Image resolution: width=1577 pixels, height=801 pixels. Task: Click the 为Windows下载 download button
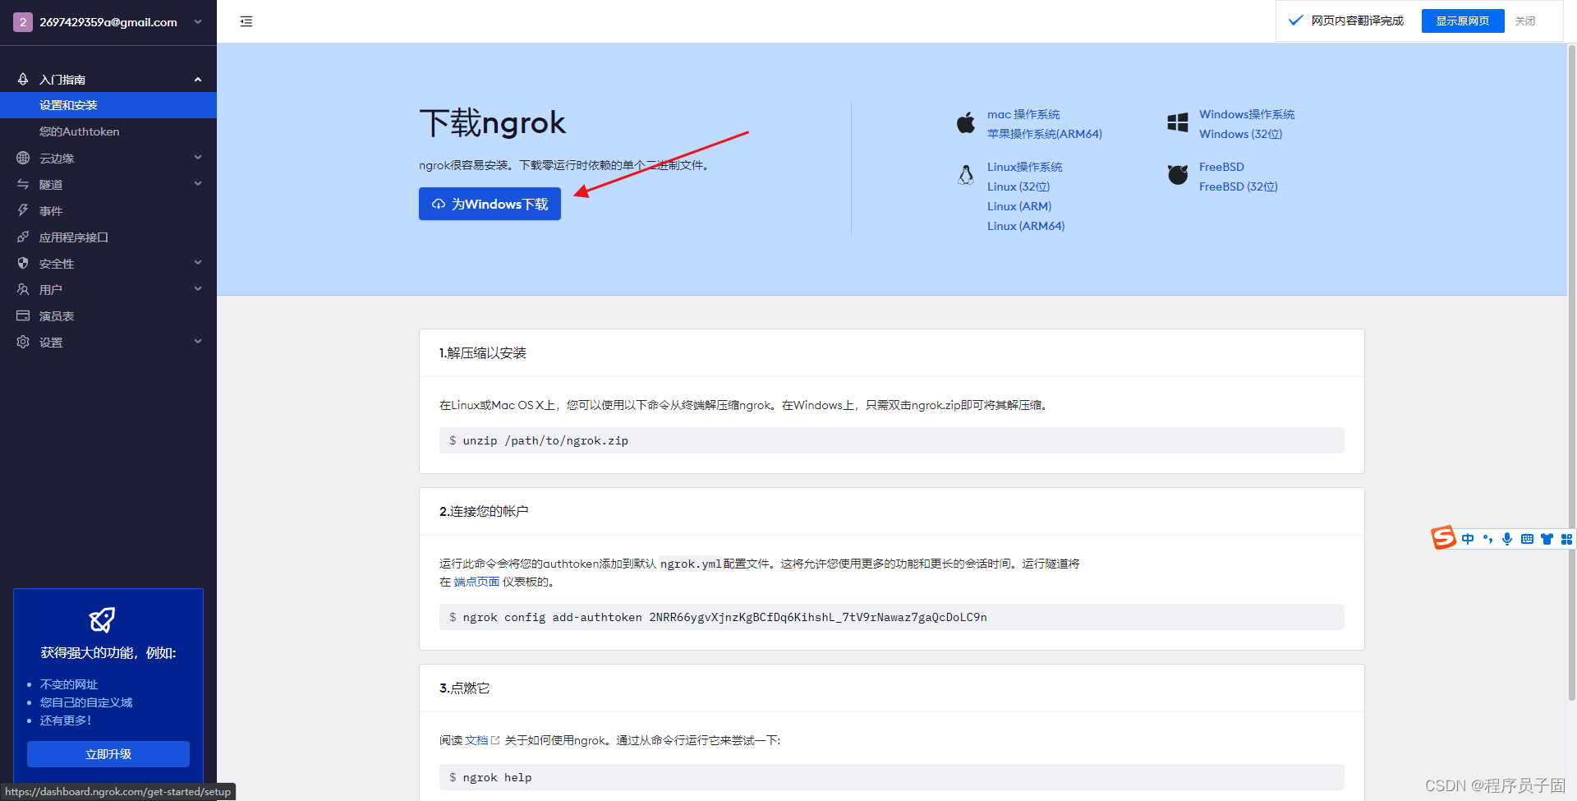pos(490,204)
